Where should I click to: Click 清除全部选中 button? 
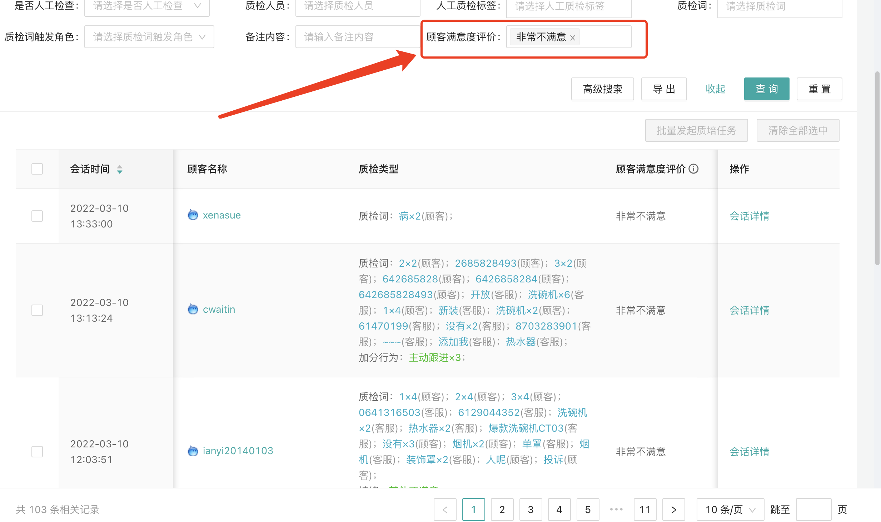[798, 130]
